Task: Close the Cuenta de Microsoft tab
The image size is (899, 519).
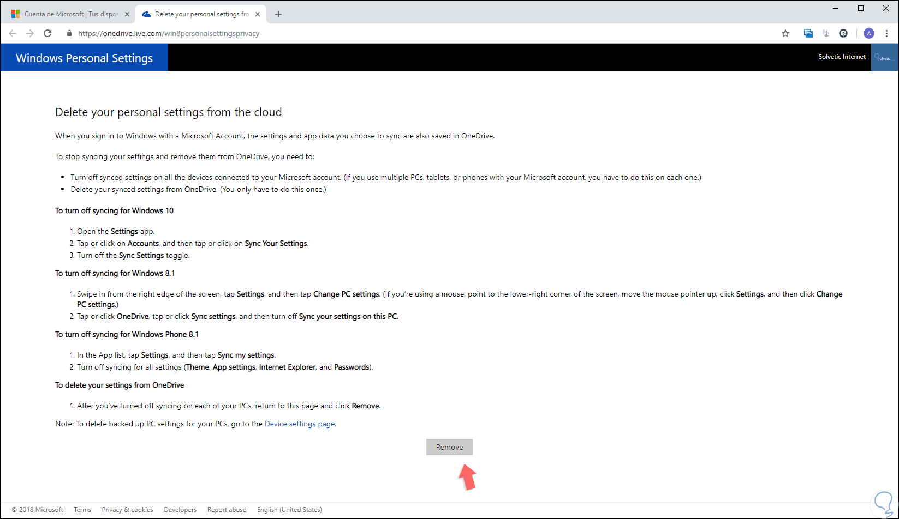Action: click(x=127, y=14)
